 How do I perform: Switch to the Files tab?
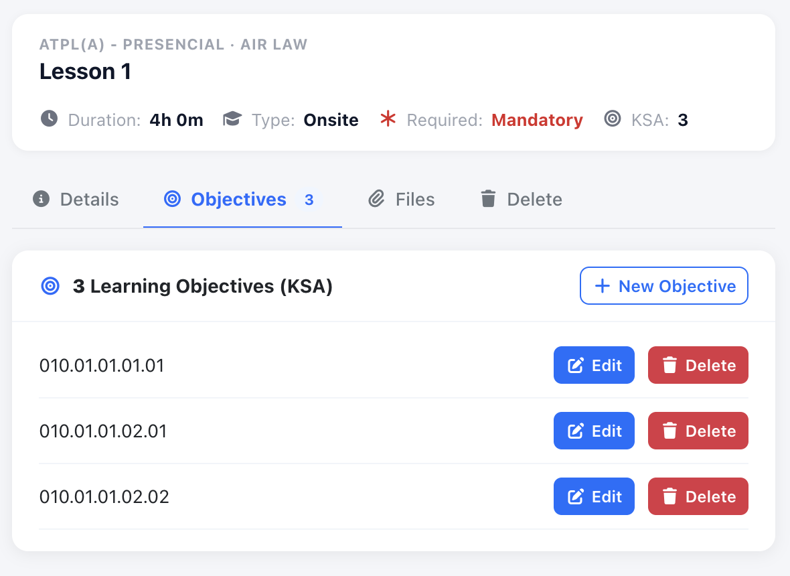pyautogui.click(x=401, y=200)
